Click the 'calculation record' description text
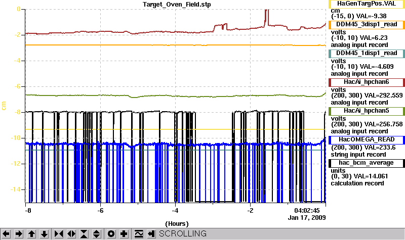 pos(357,183)
